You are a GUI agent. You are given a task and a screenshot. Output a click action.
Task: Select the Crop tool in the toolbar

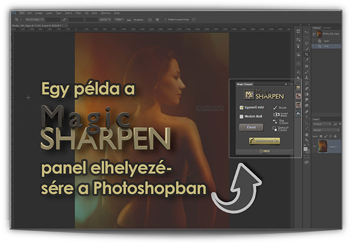[x=306, y=55]
